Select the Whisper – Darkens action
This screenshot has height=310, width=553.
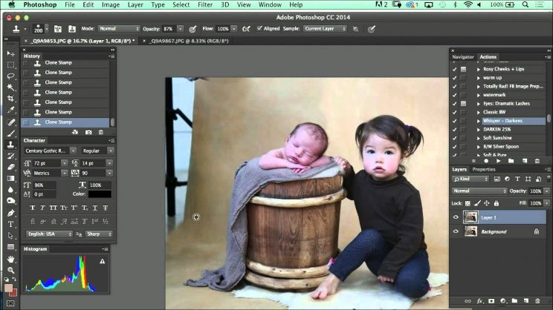pos(502,121)
